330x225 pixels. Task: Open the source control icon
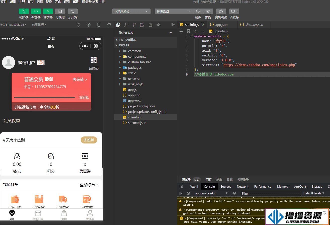click(134, 25)
